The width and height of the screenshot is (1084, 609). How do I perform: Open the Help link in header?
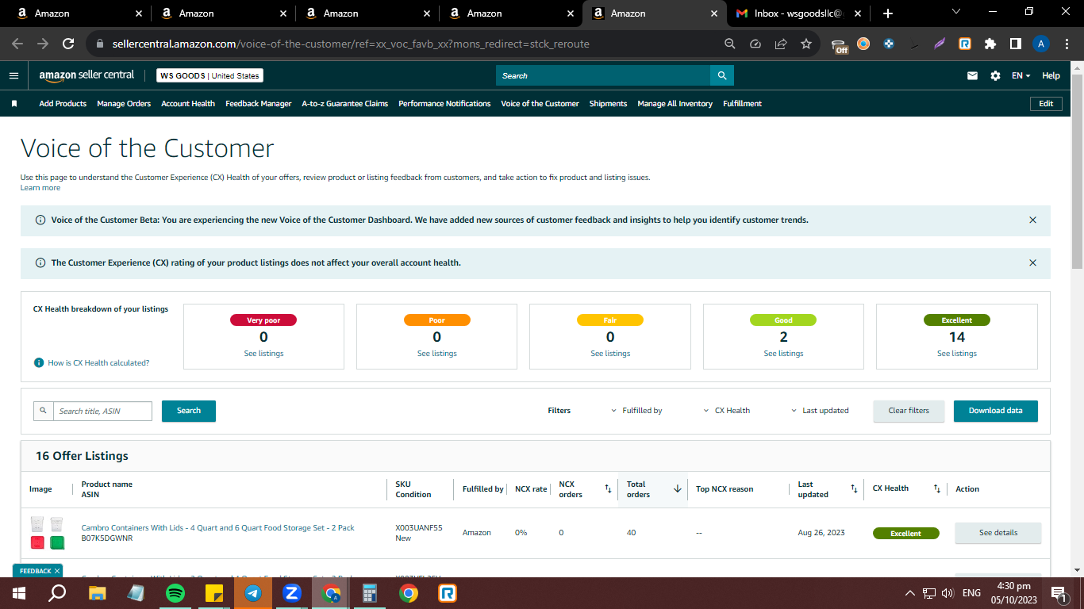pyautogui.click(x=1051, y=75)
